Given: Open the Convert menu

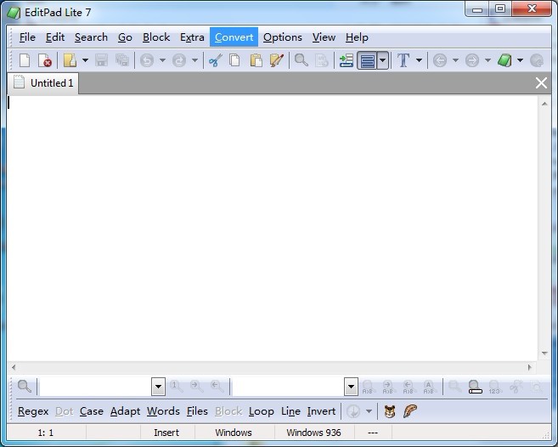Looking at the screenshot, I should point(234,37).
